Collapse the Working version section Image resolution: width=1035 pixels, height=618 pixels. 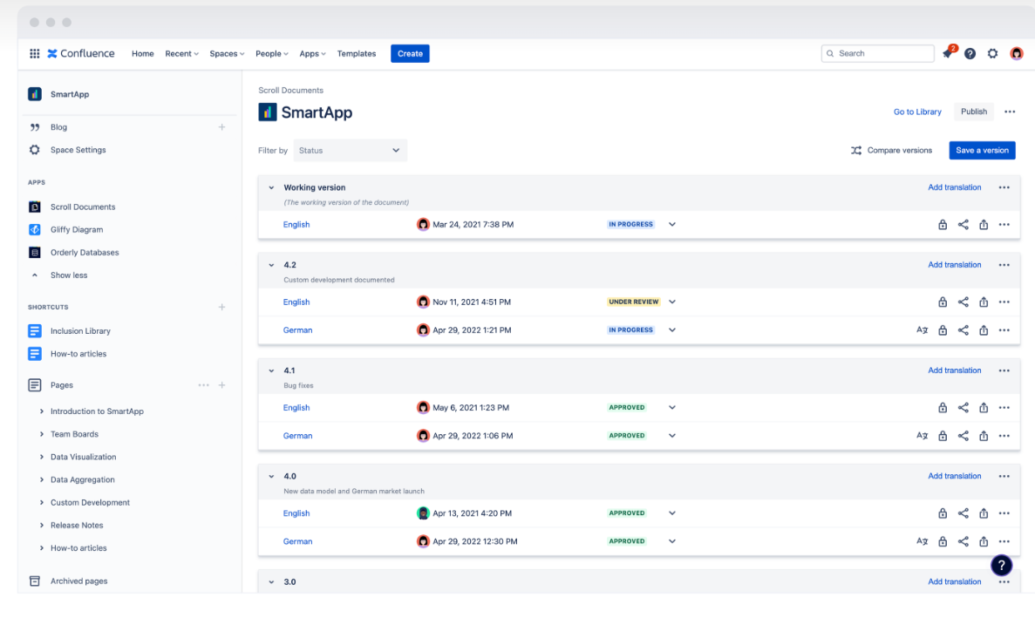coord(271,187)
